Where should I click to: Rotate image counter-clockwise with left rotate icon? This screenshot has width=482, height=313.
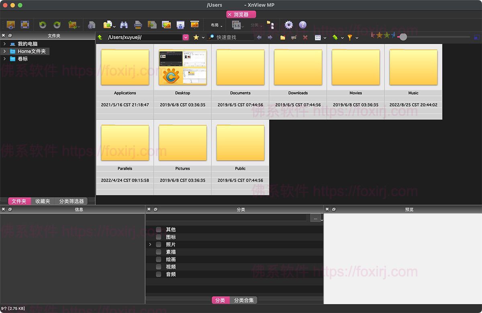pos(43,25)
